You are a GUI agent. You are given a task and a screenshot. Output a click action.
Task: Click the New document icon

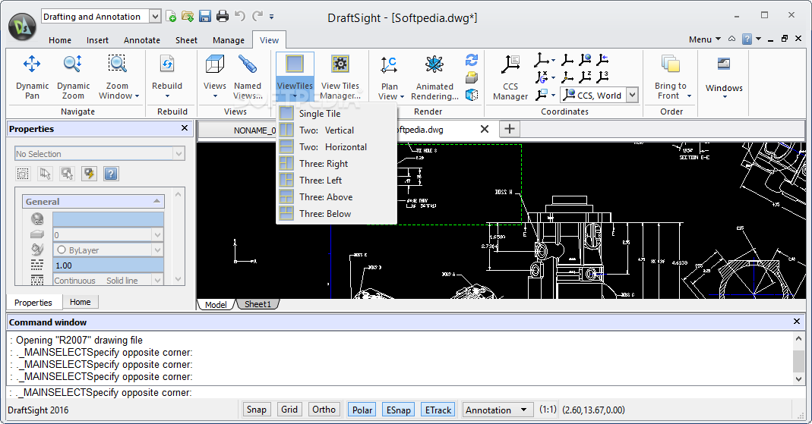[x=171, y=16]
